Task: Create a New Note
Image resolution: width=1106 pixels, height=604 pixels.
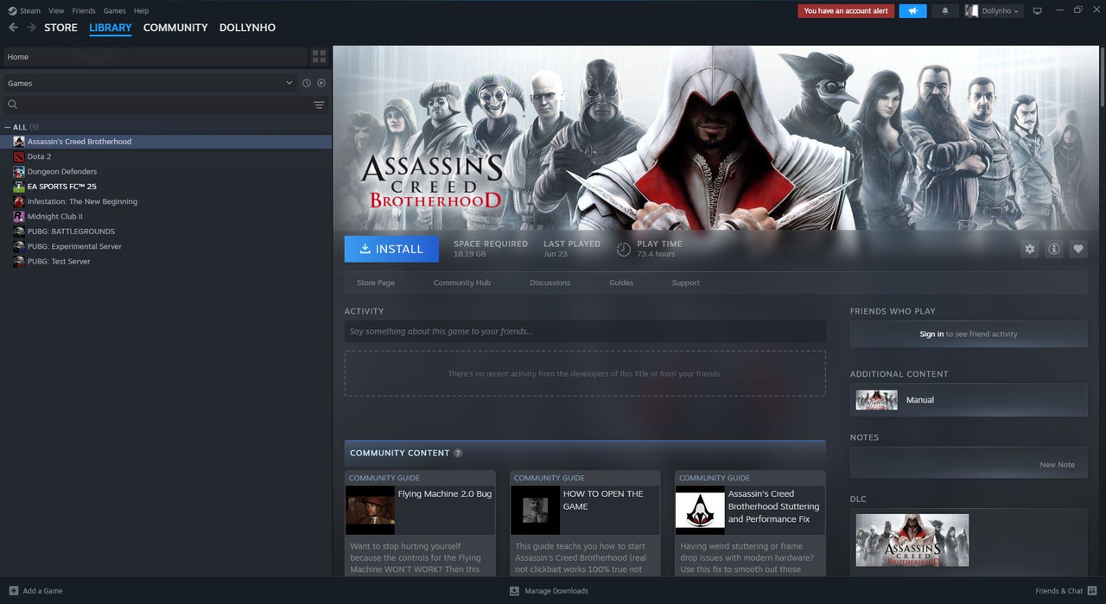Action: (x=1057, y=465)
